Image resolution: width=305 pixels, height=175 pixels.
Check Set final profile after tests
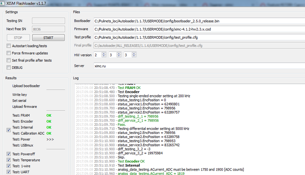tap(8, 60)
